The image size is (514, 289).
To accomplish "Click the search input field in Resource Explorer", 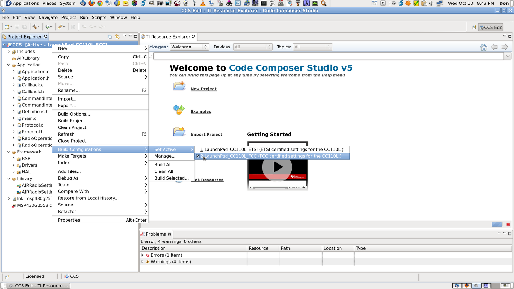I will tap(328, 56).
